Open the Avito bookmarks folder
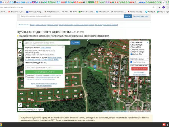This screenshot has width=169, height=127. coord(73,12)
